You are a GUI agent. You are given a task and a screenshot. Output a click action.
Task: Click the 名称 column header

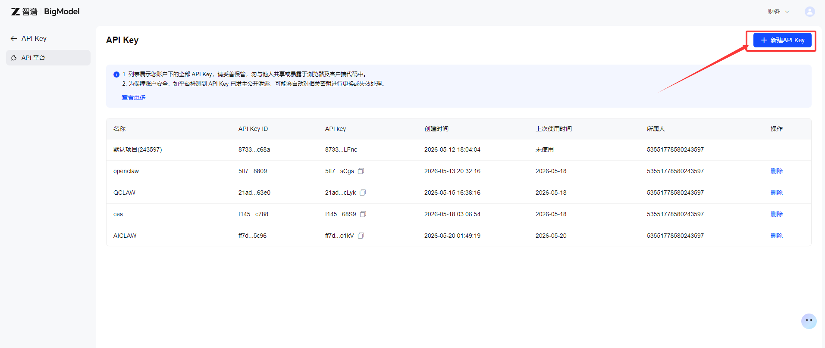[119, 129]
